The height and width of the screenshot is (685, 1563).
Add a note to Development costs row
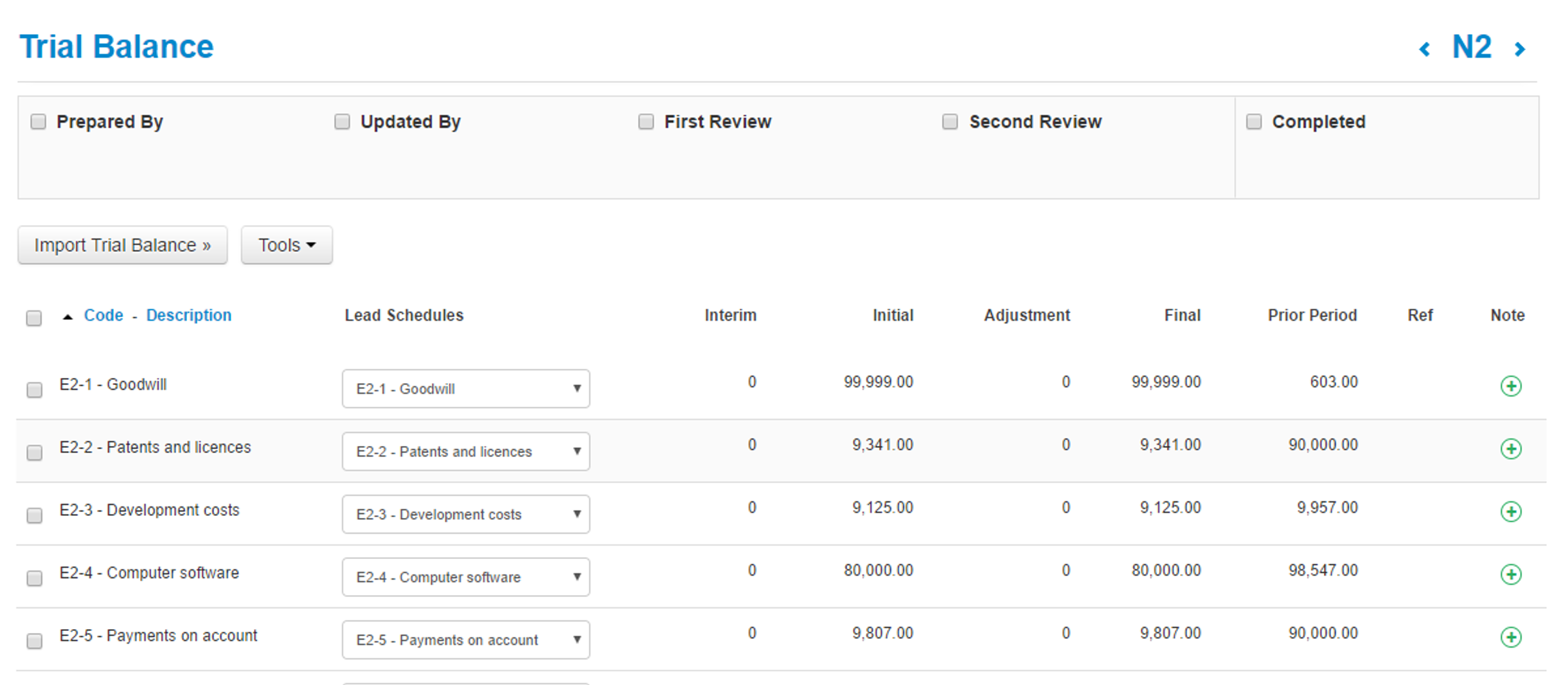1511,512
